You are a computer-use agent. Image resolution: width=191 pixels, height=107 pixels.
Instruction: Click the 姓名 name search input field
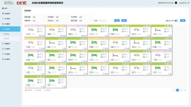pos(105,21)
